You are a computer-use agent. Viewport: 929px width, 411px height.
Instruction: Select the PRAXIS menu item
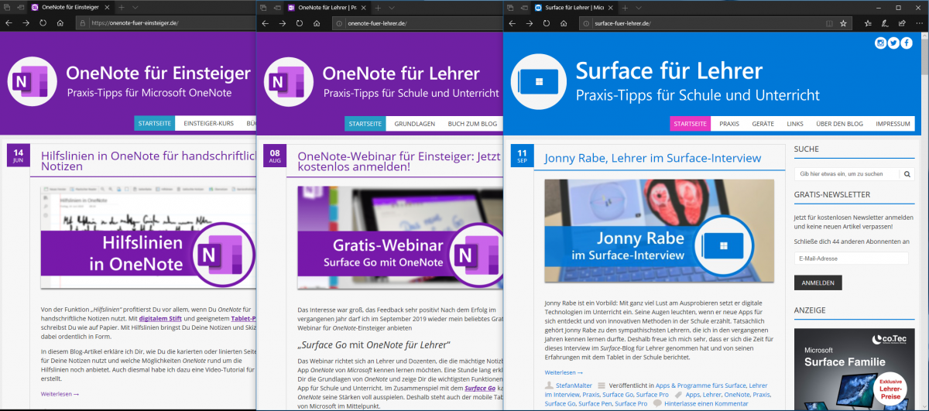(728, 124)
